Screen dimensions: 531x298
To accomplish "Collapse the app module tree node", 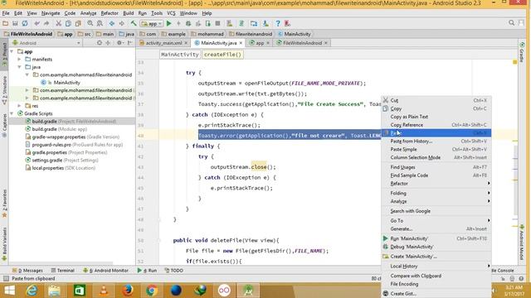I will 12,51.
